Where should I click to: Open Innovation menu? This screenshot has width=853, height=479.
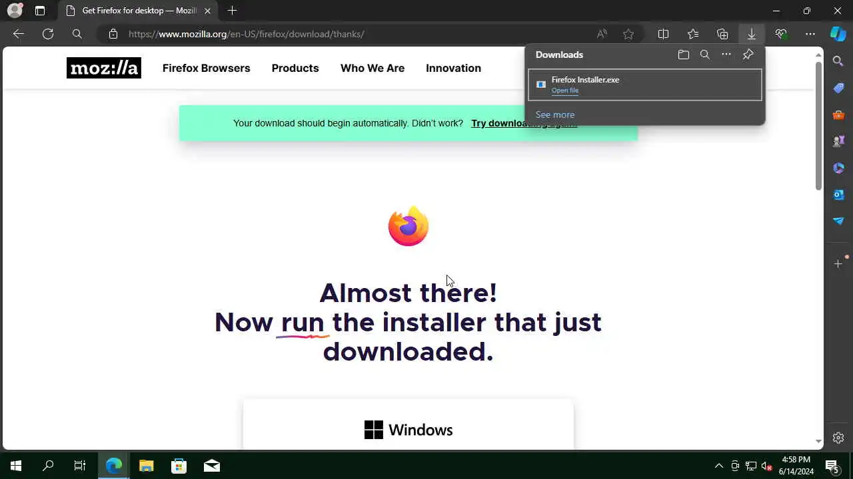[453, 68]
